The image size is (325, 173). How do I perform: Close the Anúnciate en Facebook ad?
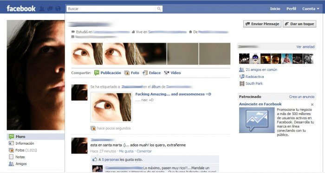312,104
